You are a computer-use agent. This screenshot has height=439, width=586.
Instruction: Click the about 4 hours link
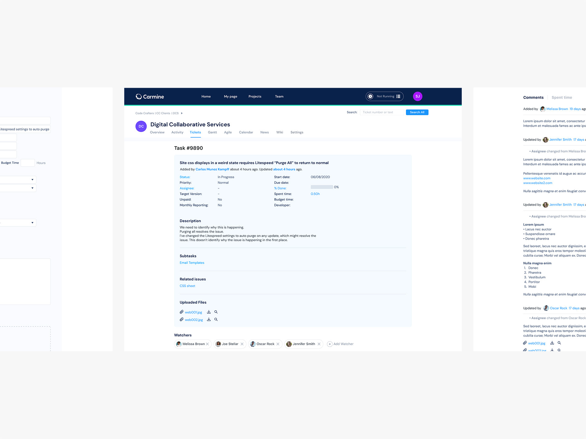pyautogui.click(x=284, y=169)
